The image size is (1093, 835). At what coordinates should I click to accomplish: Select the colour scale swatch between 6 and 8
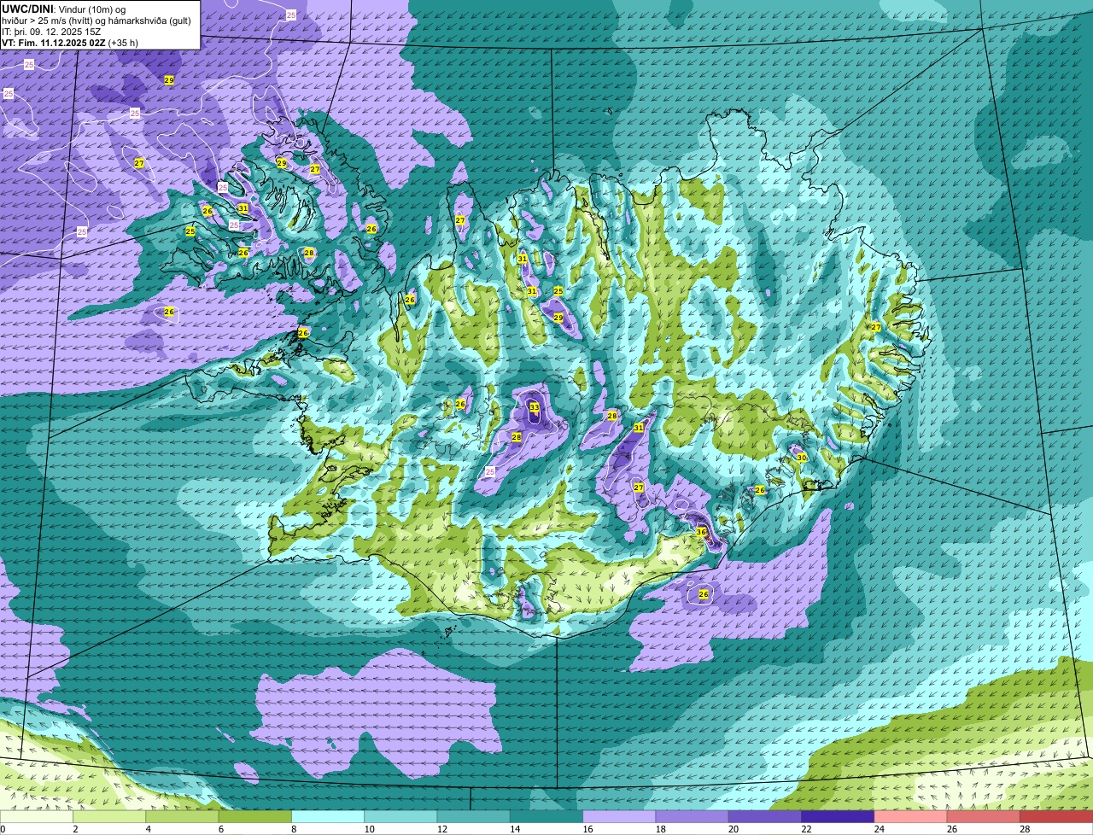pos(255,817)
